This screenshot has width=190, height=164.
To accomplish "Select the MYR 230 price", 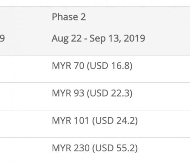I will click(71, 148).
